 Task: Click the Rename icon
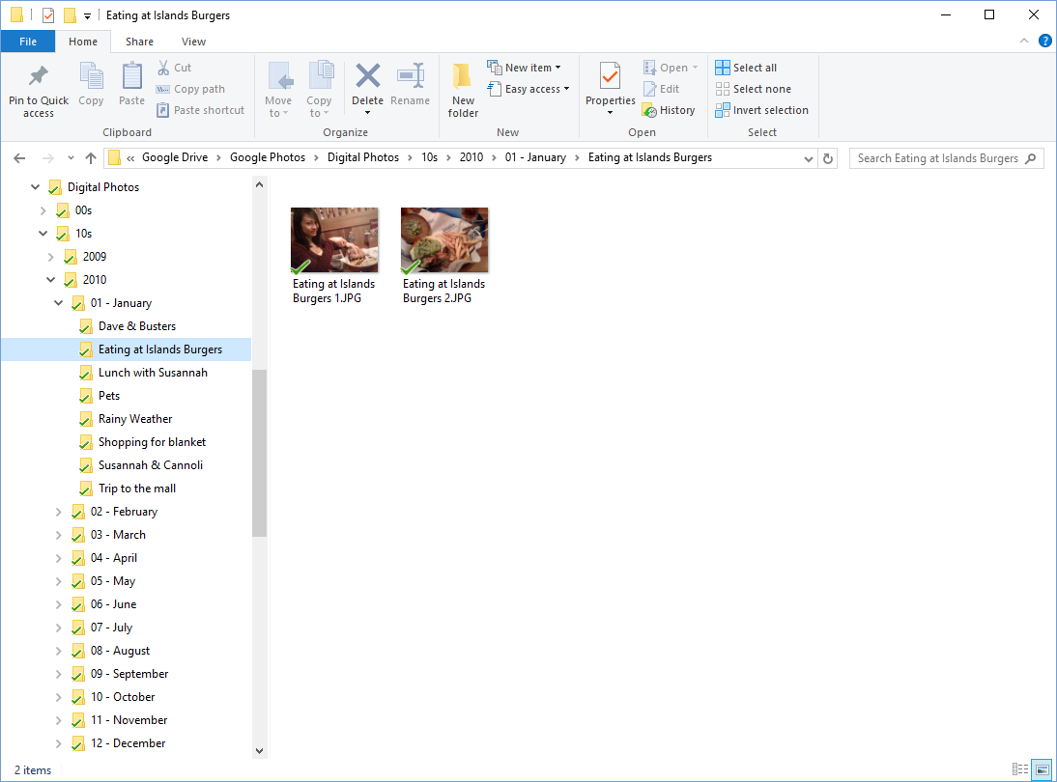point(410,75)
